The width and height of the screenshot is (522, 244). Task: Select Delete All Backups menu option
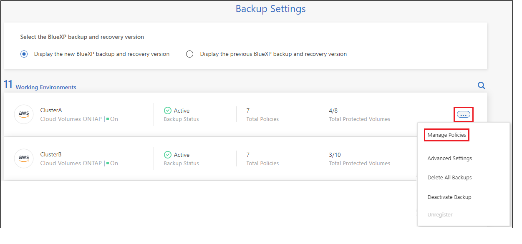click(x=449, y=178)
